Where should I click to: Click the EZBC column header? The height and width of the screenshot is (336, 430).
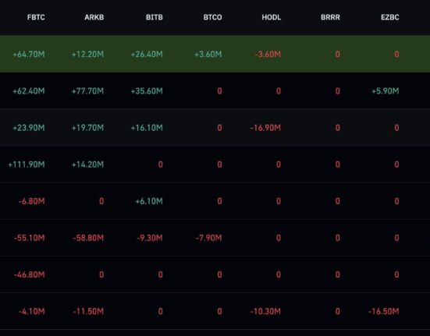[390, 17]
